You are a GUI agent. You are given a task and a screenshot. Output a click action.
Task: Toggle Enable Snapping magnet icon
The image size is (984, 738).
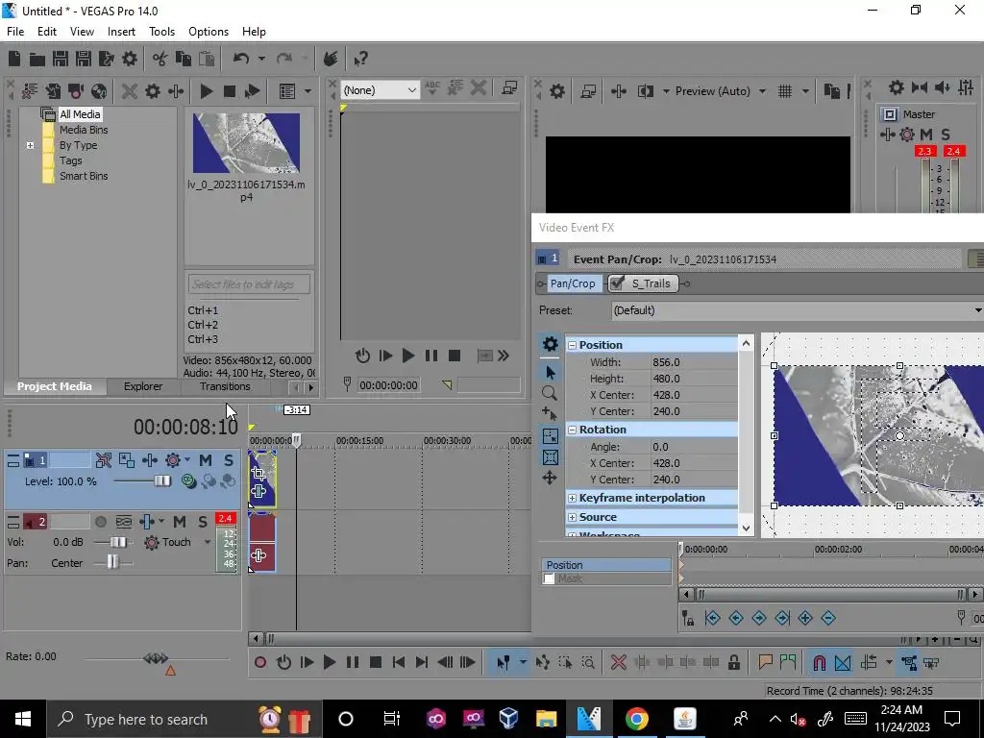(819, 662)
